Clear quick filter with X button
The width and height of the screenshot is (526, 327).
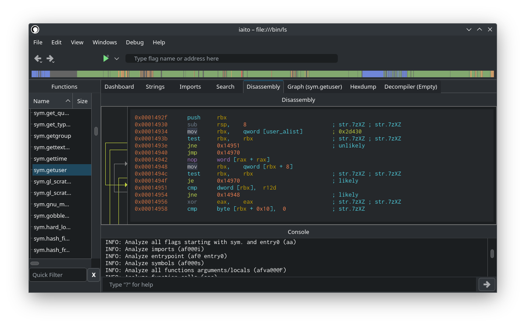pos(93,275)
